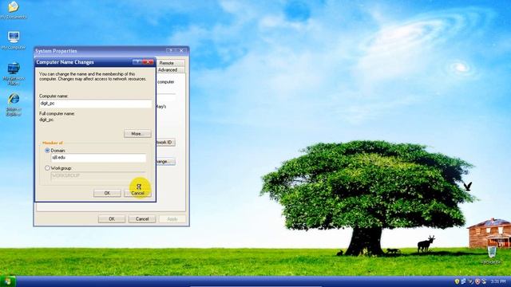This screenshot has height=287, width=511.
Task: Switch to the Advanced tab in System Properties
Action: tap(168, 70)
